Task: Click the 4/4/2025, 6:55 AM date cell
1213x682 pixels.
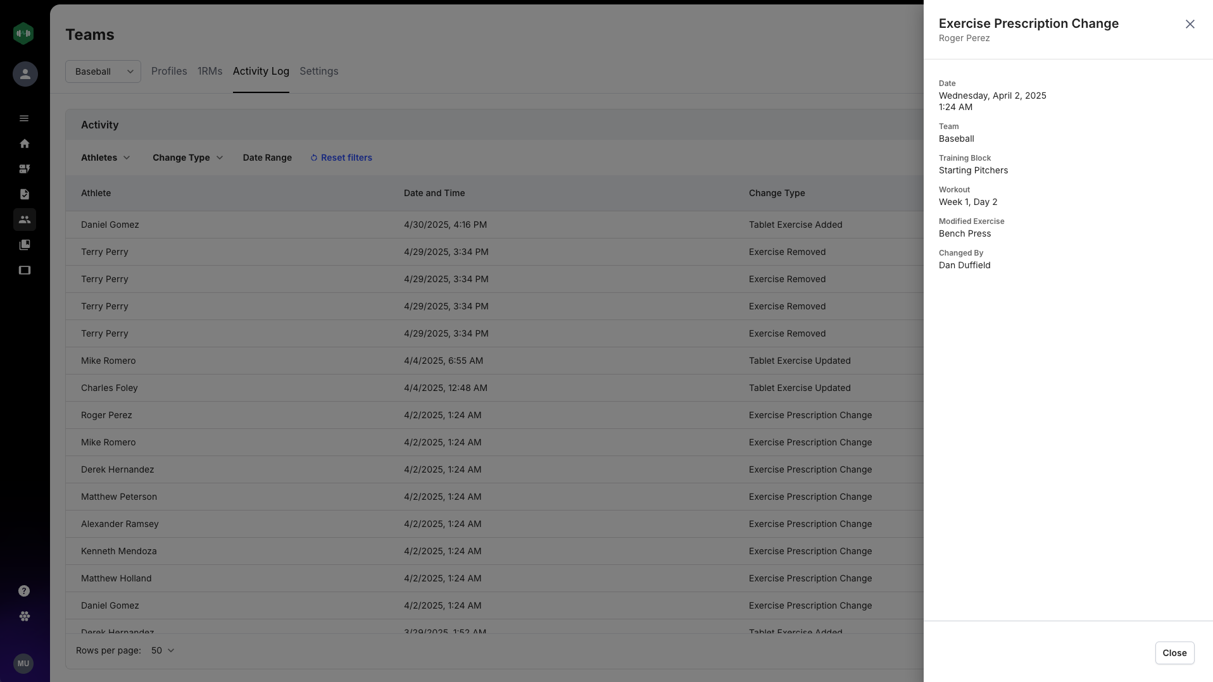Action: click(x=443, y=361)
